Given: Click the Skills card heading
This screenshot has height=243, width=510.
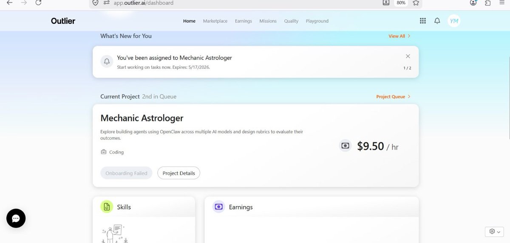Looking at the screenshot, I should tap(124, 207).
